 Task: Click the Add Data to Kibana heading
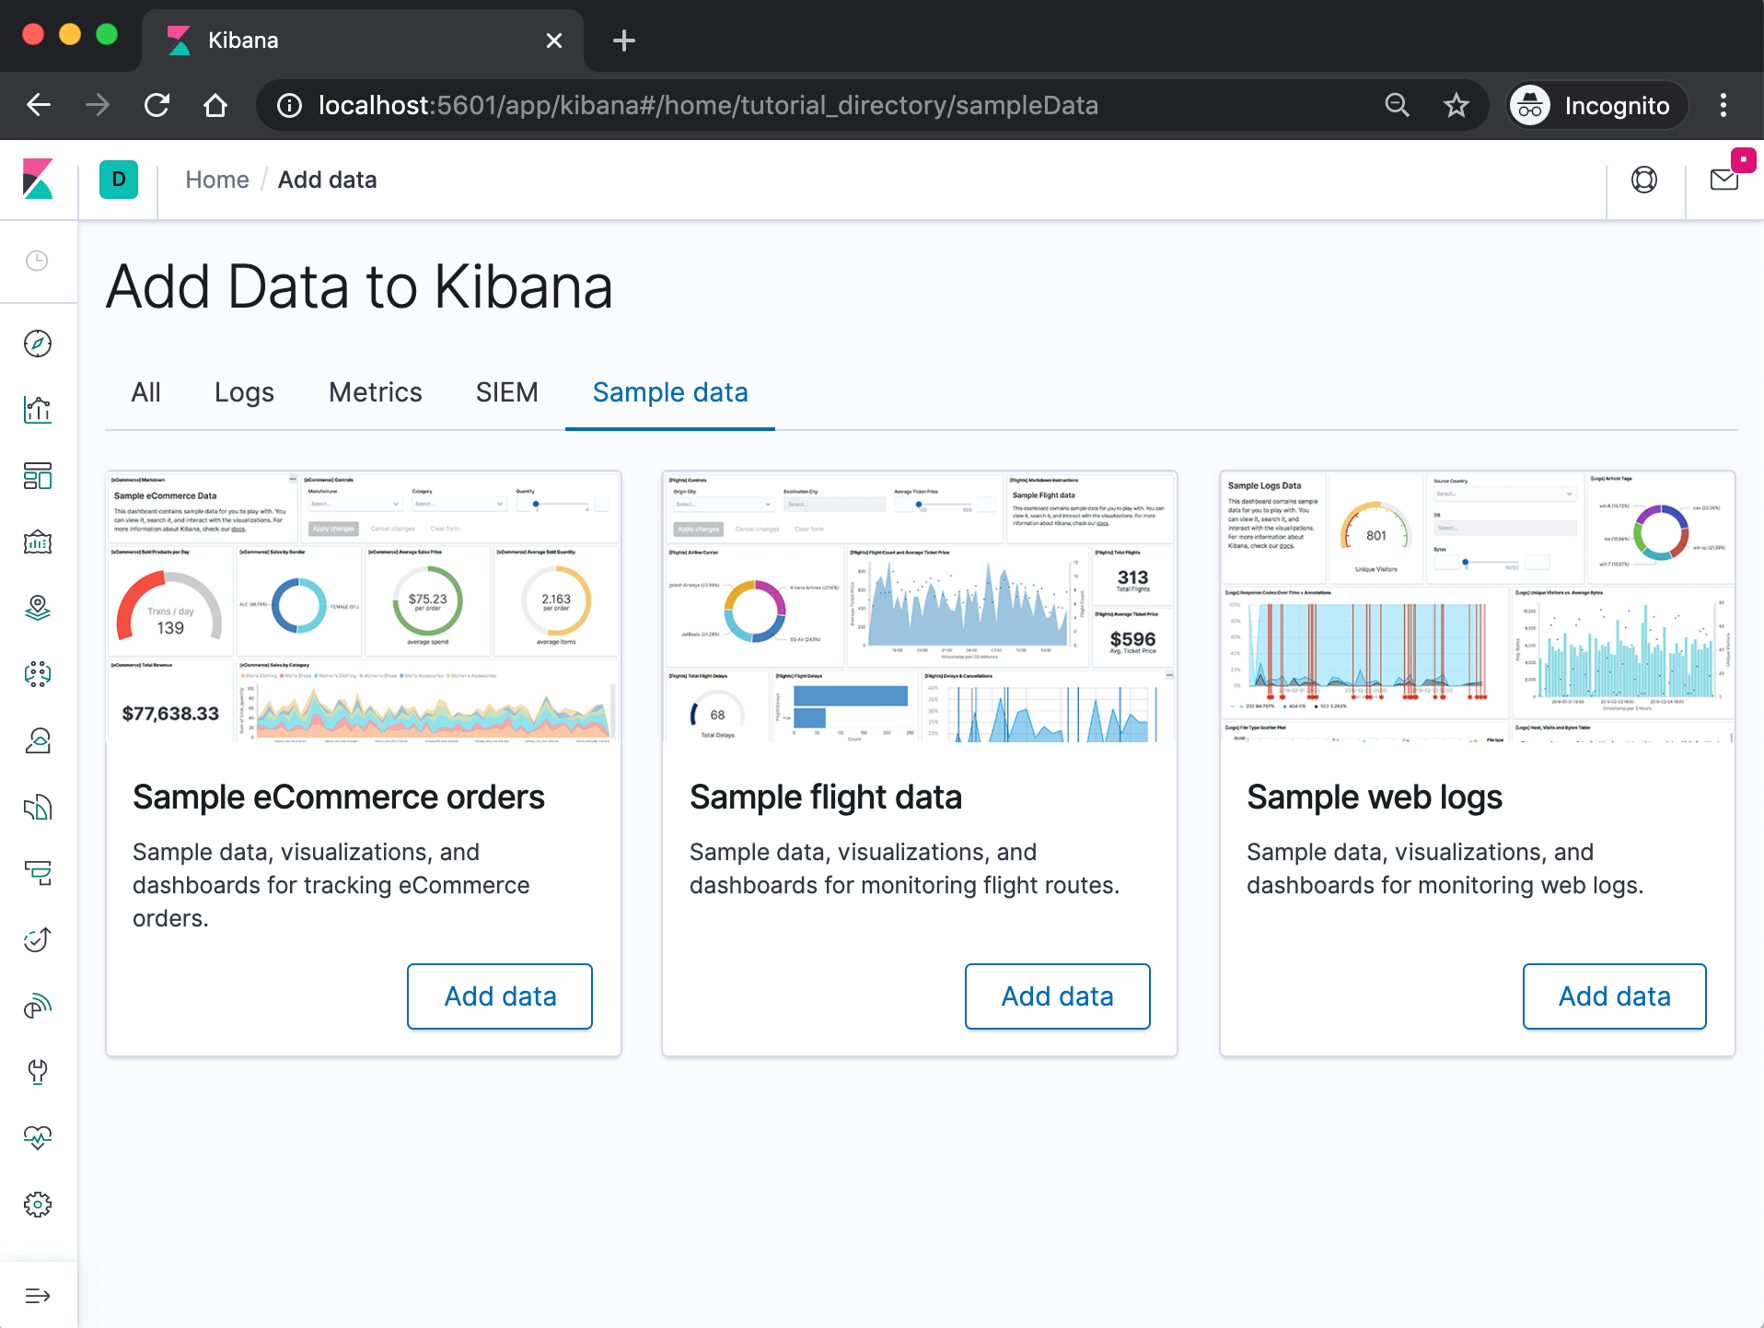[x=359, y=286]
